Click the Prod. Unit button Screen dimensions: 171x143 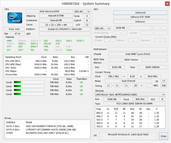pos(14,29)
